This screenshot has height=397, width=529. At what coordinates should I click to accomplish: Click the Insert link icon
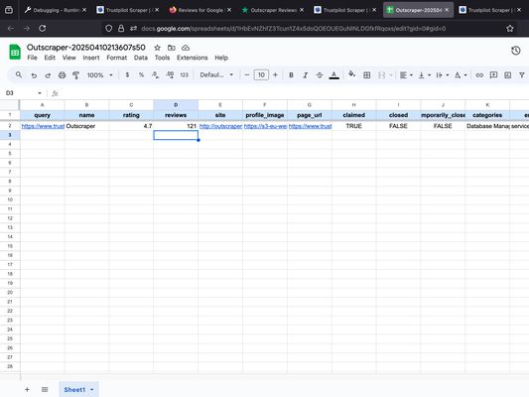[x=479, y=74]
